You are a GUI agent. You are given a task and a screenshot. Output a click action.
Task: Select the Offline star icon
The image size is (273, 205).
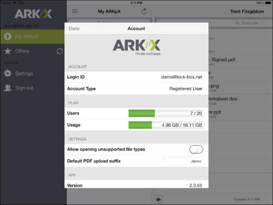pos(8,51)
